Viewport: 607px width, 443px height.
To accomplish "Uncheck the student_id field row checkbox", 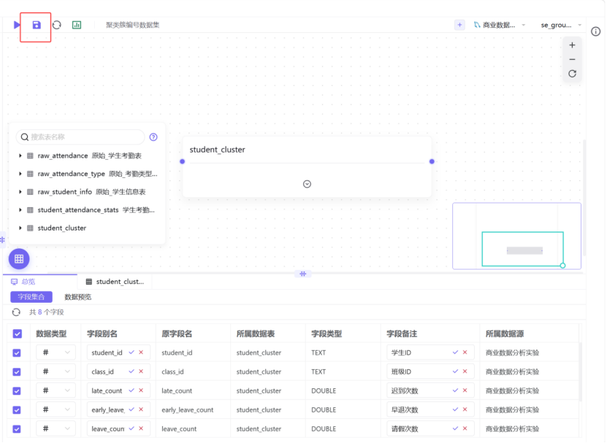I will point(17,353).
